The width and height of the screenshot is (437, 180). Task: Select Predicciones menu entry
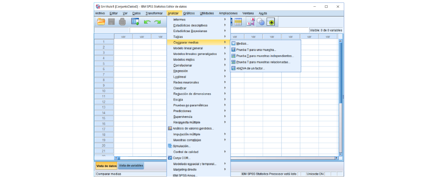tap(199, 111)
